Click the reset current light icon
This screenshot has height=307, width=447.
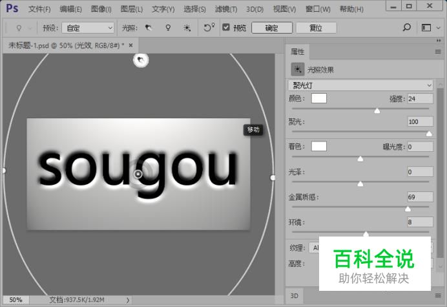point(209,27)
